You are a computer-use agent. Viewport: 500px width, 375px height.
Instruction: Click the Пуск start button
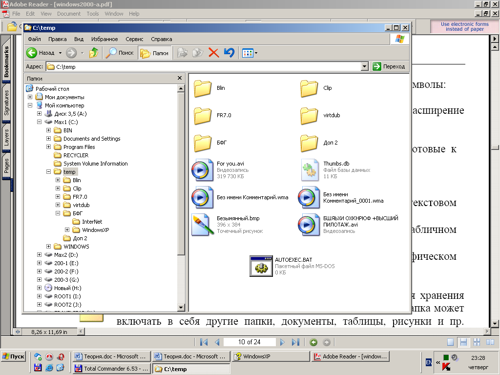click(13, 356)
